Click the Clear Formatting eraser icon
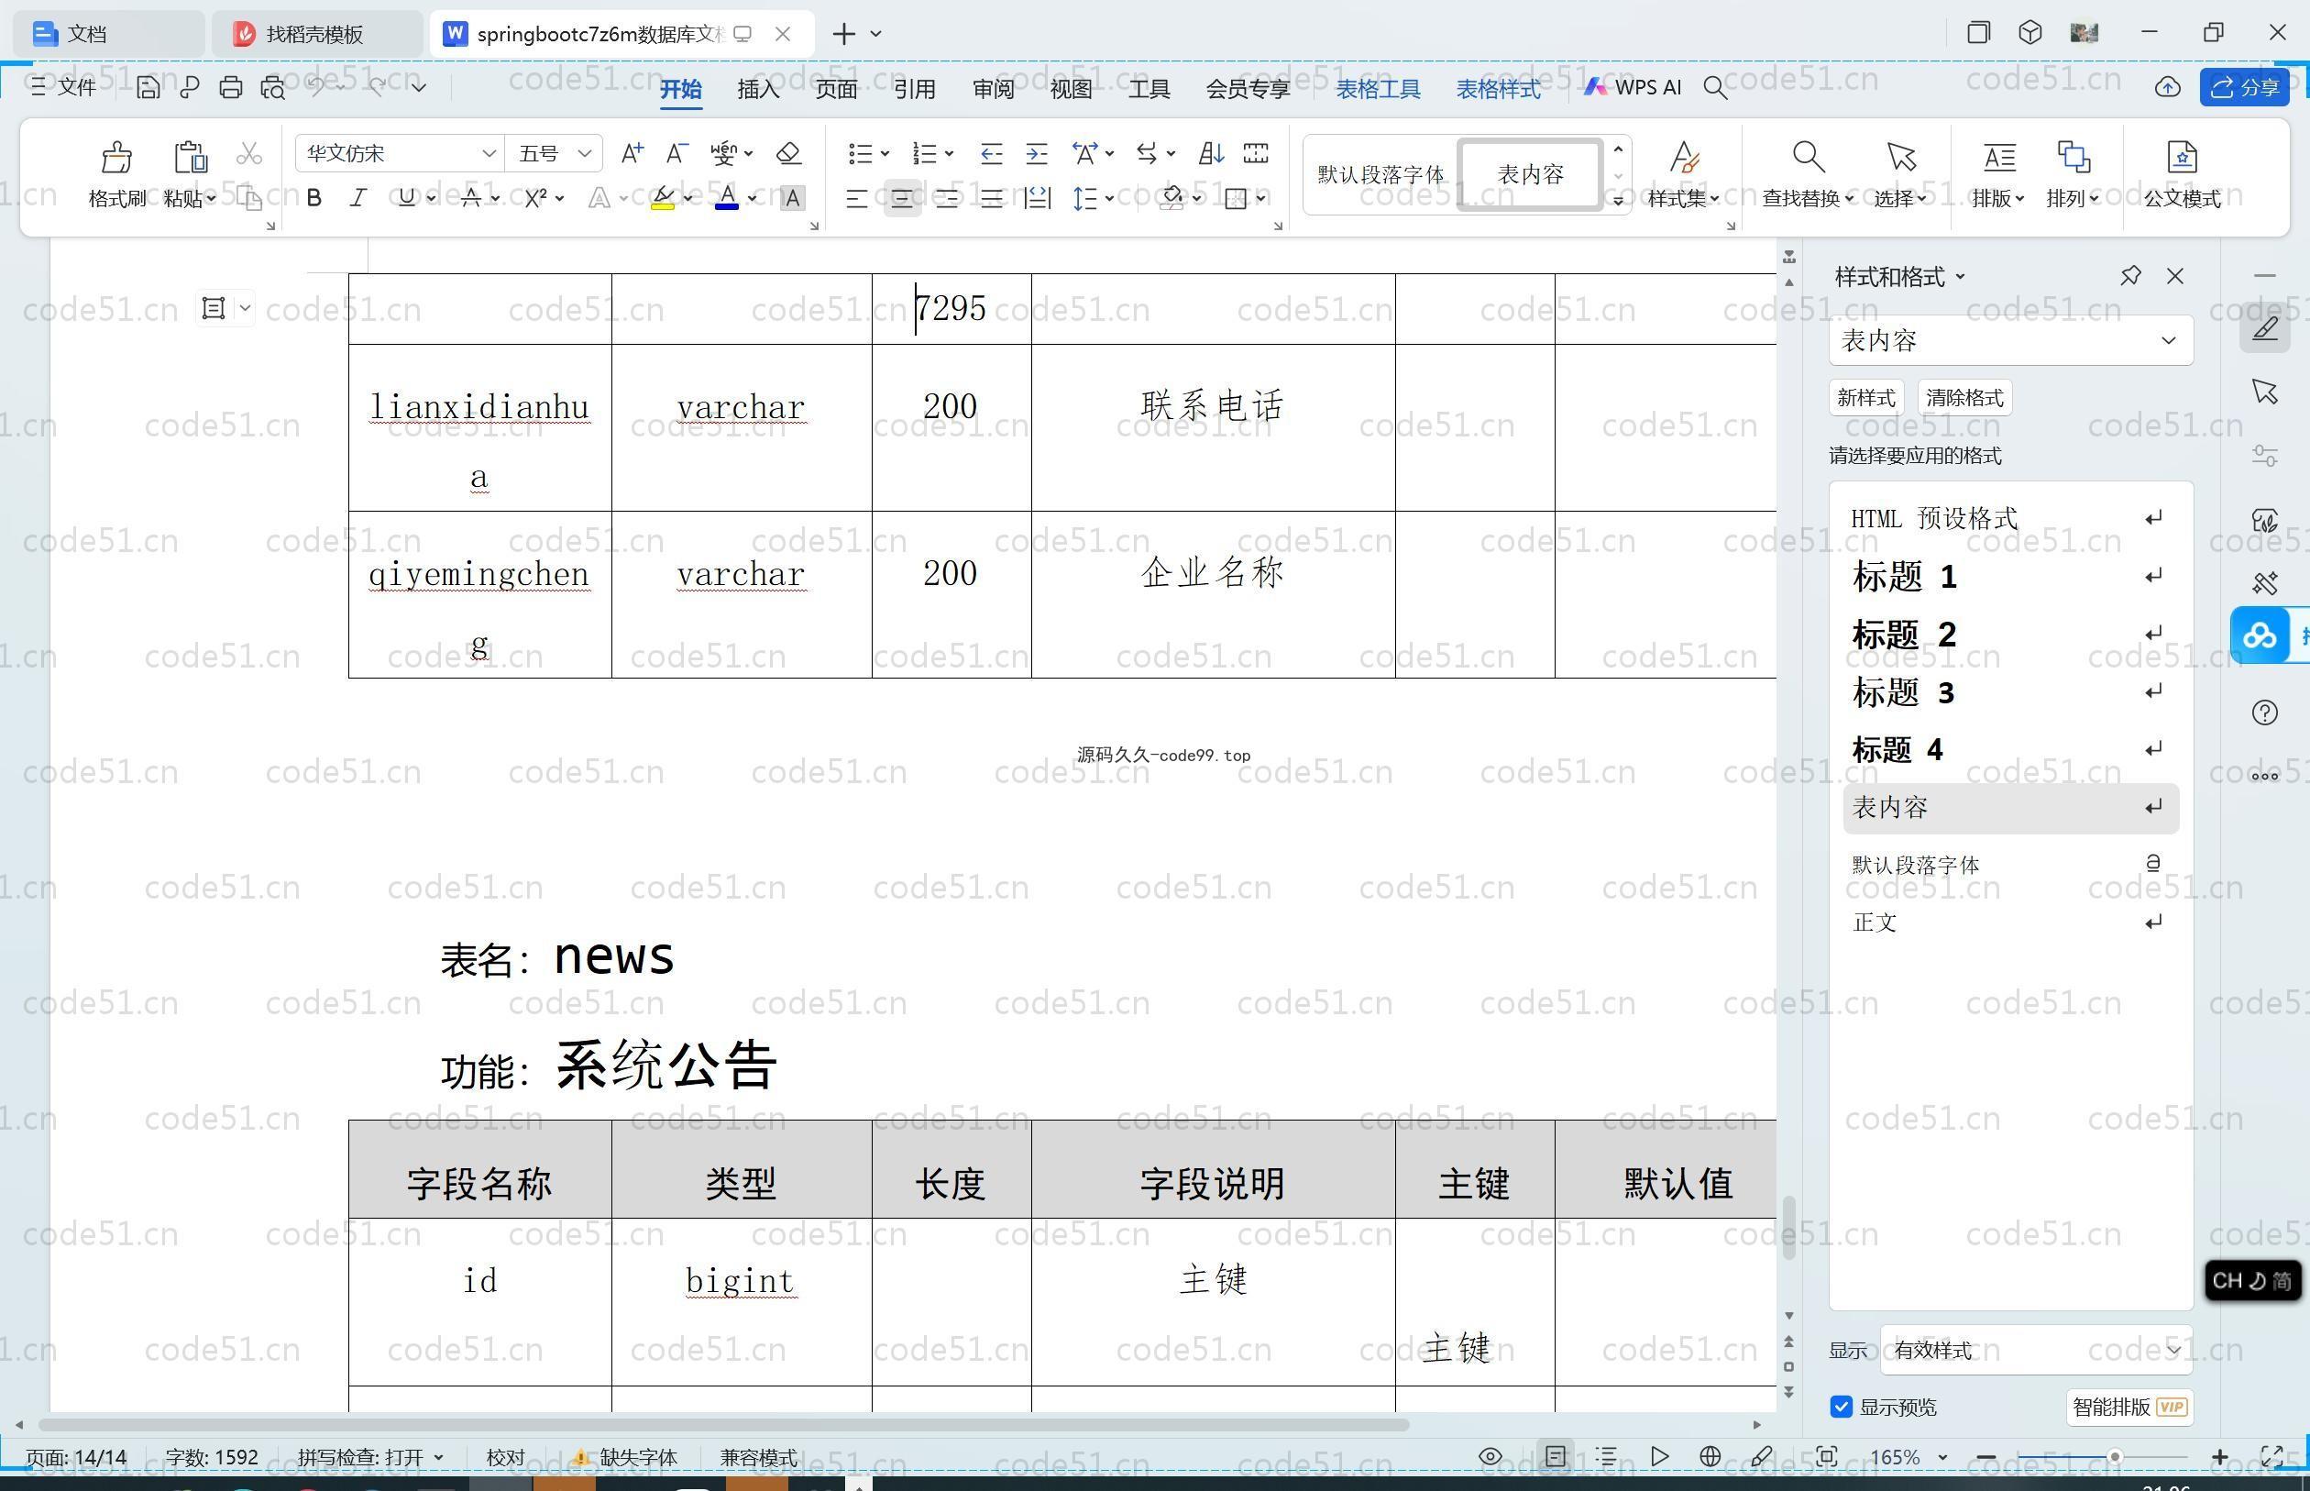Screen dimensions: 2310x1491 pos(788,153)
